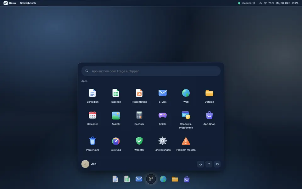Click the power off button

(x=217, y=164)
